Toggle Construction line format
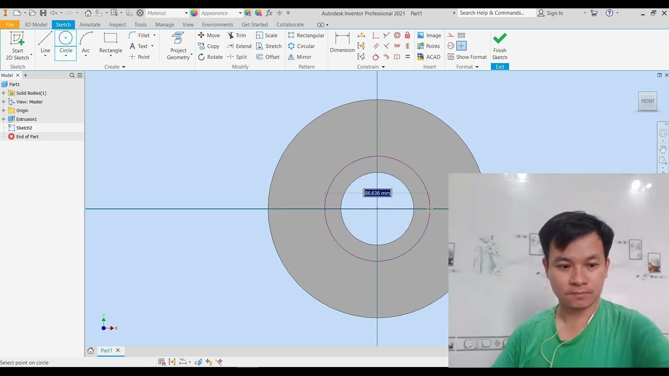The height and width of the screenshot is (376, 669). point(451,36)
